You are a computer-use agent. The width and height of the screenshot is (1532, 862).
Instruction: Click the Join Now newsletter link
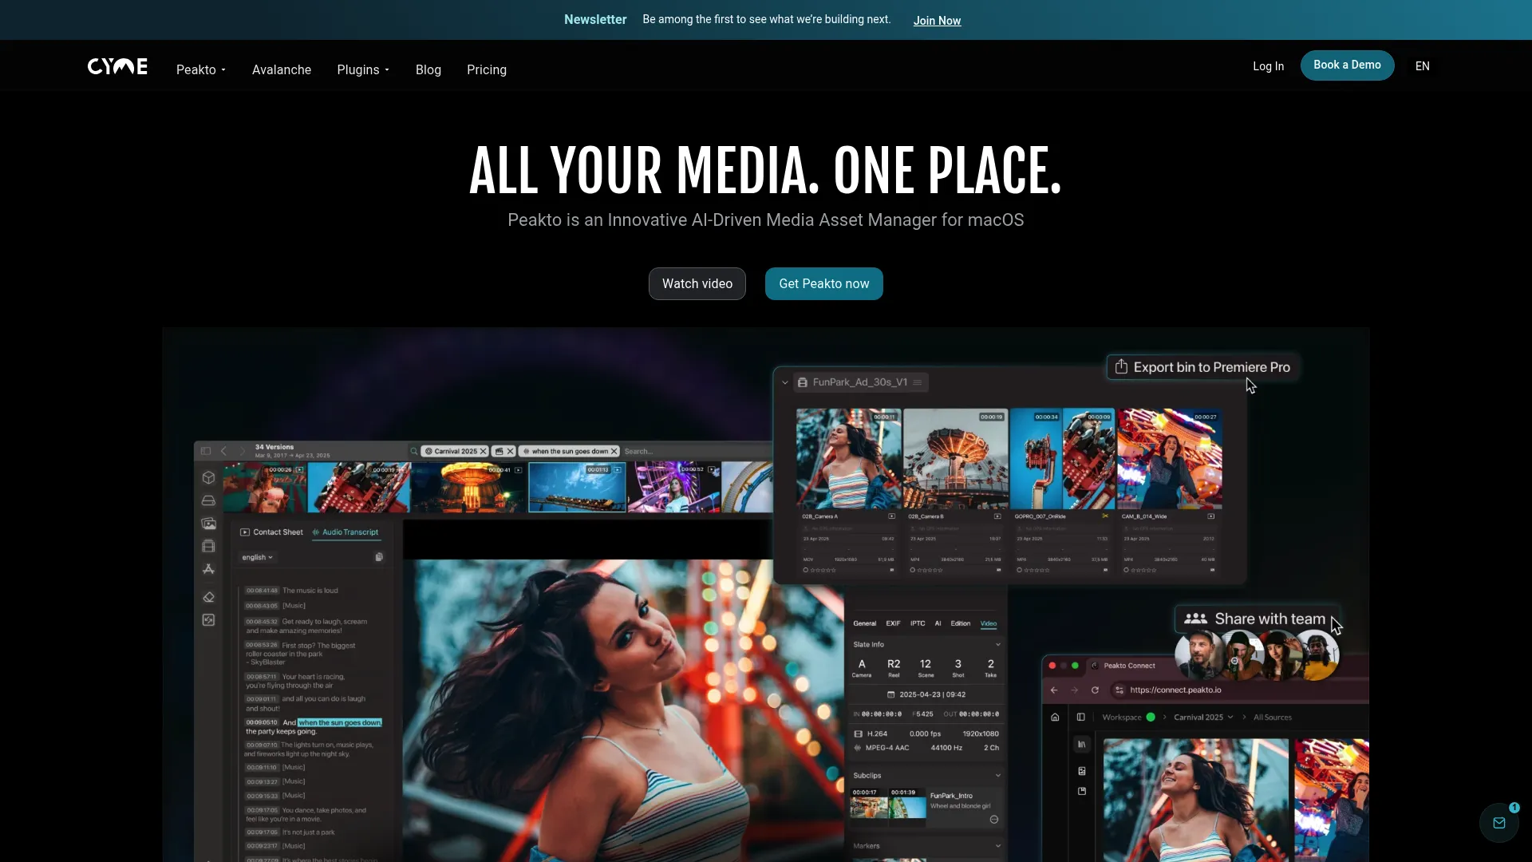point(937,21)
